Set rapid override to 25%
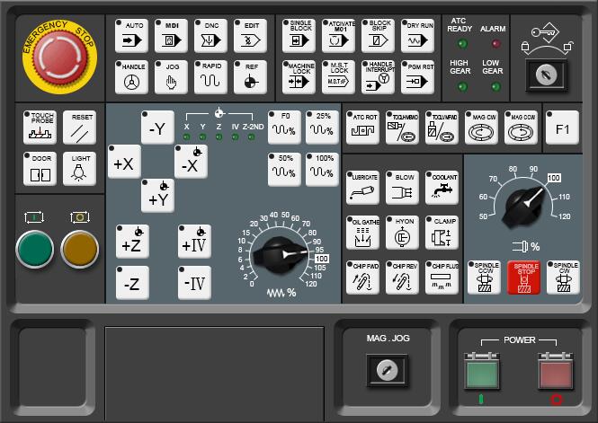 322,127
